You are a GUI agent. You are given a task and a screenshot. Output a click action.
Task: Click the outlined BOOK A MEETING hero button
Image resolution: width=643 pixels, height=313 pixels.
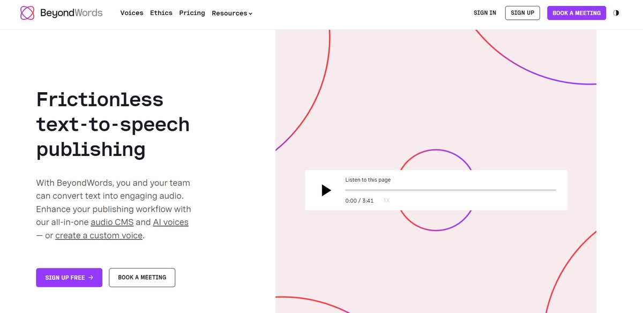tap(142, 278)
